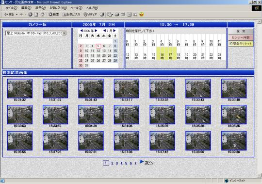The width and height of the screenshot is (262, 184).
Task: Go to next month arrow
Action: point(115,31)
